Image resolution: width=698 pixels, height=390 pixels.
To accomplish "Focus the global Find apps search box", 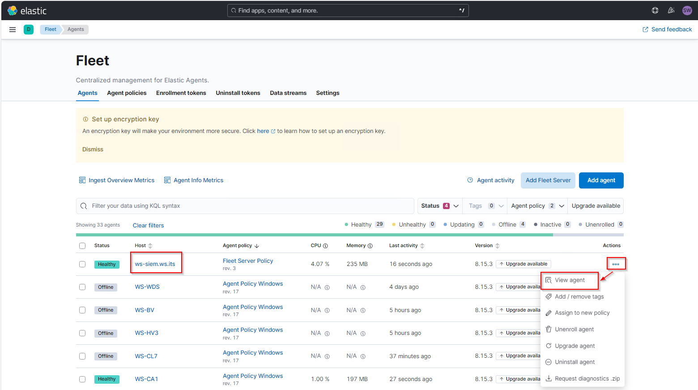I will click(x=348, y=11).
